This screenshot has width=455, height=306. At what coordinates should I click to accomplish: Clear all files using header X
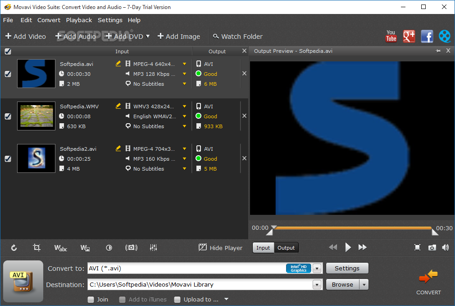coord(244,51)
